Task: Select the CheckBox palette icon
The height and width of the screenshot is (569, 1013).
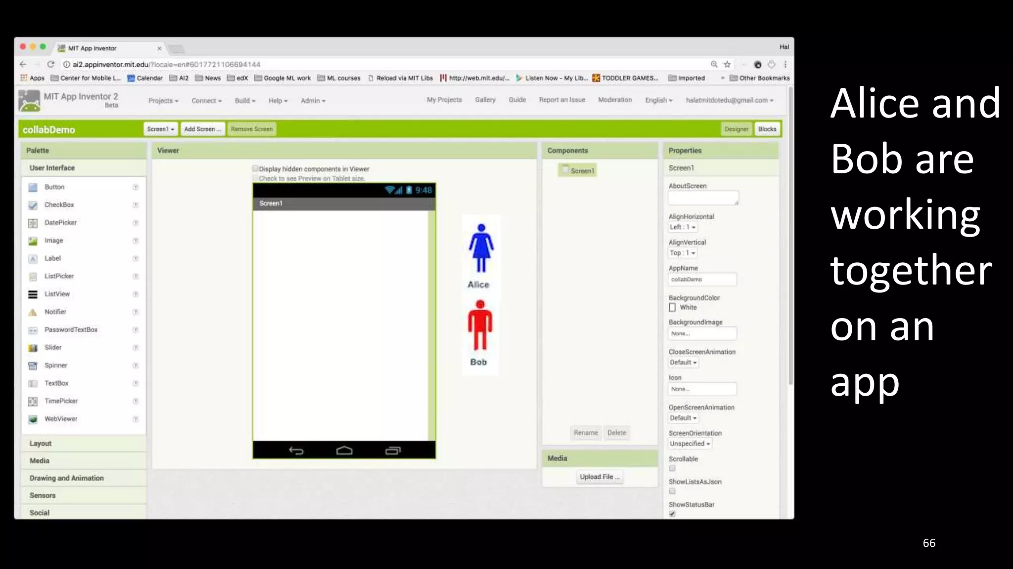Action: pyautogui.click(x=33, y=205)
